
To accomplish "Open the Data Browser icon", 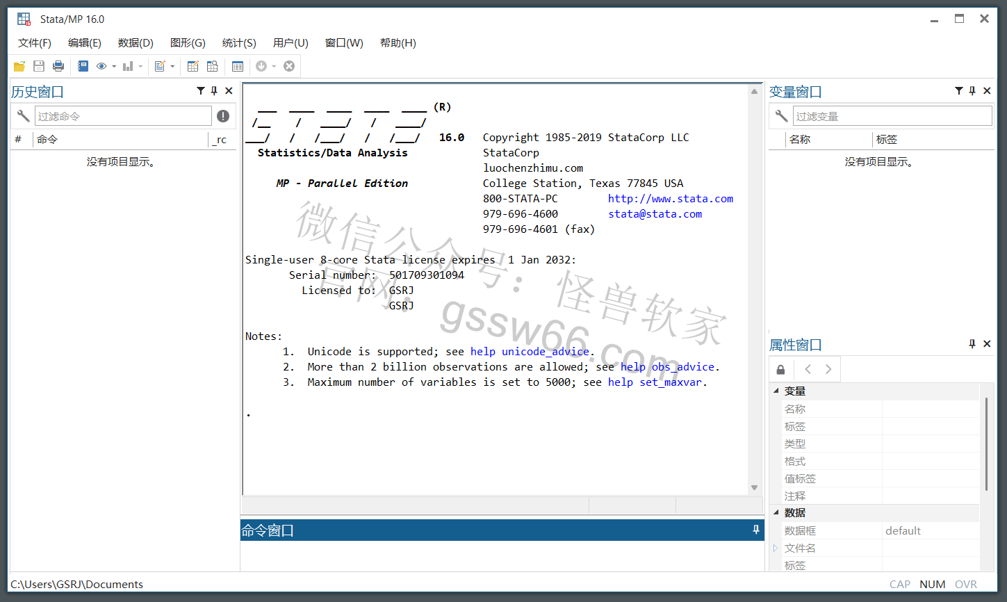I will (213, 66).
